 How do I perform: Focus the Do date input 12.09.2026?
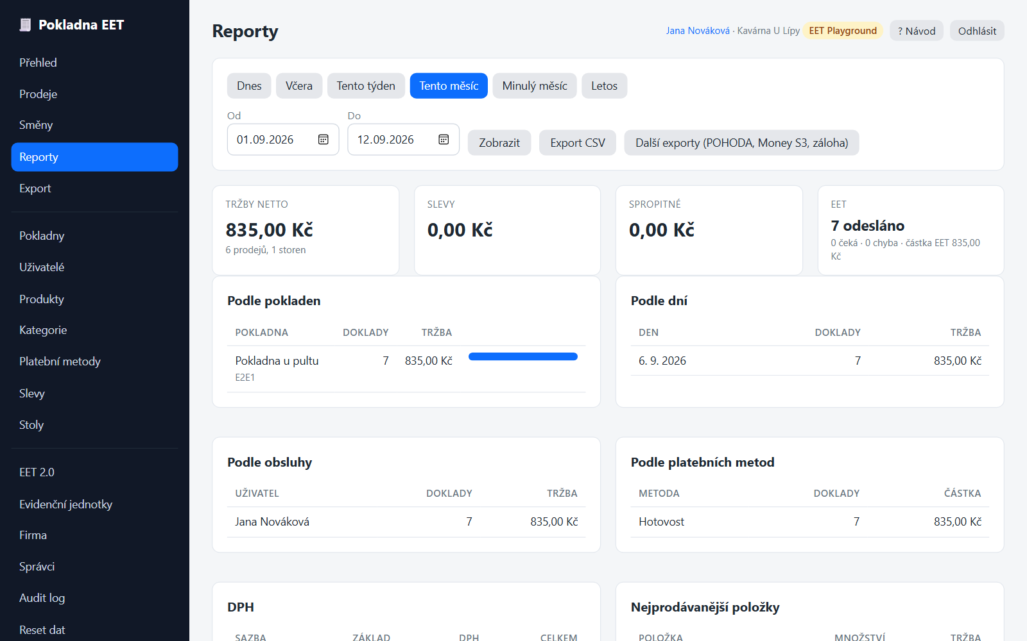coord(403,140)
